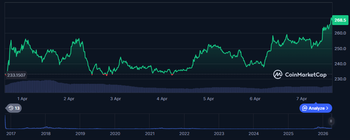Select 2024 on the overview timeline

coord(254,134)
